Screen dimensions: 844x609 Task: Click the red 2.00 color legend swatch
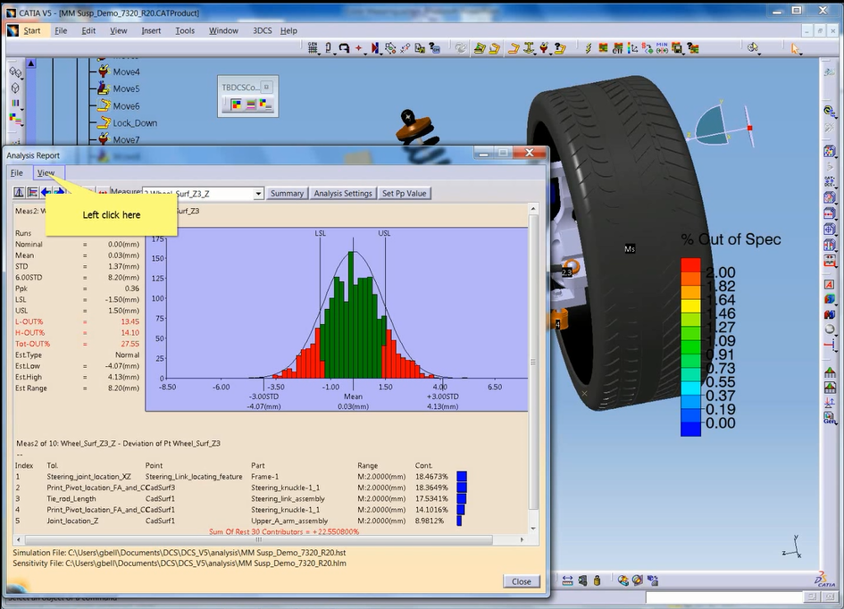[x=690, y=266]
